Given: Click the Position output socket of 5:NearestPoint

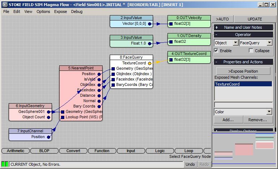Looking at the screenshot, I should (99, 74).
